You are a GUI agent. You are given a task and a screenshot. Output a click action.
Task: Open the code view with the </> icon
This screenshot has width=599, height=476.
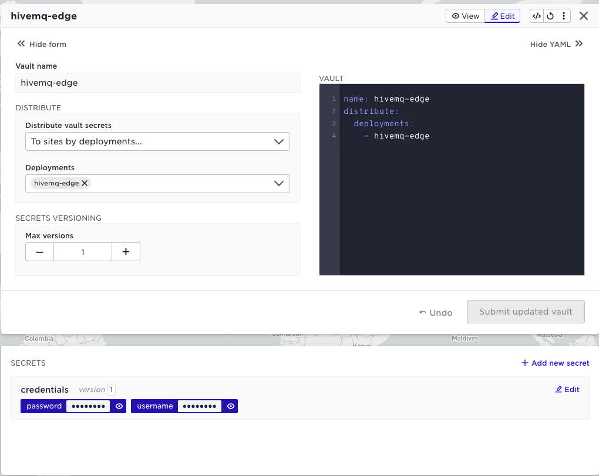[x=536, y=16]
